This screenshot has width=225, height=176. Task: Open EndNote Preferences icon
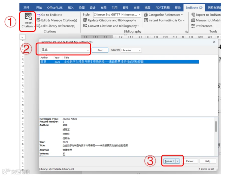coord(193,26)
